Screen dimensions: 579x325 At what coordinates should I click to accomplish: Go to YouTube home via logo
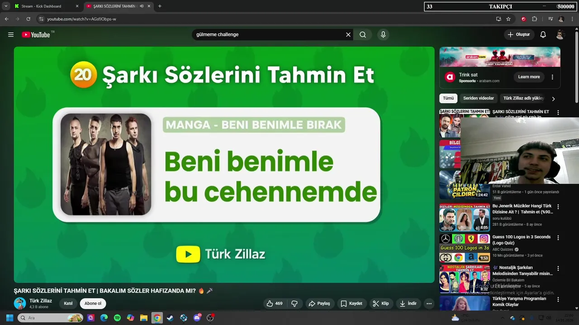tap(36, 35)
